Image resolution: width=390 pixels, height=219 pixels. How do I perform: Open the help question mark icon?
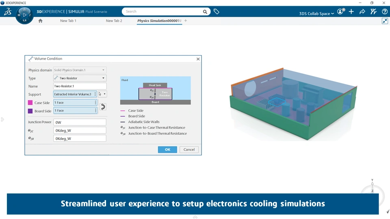point(385,11)
